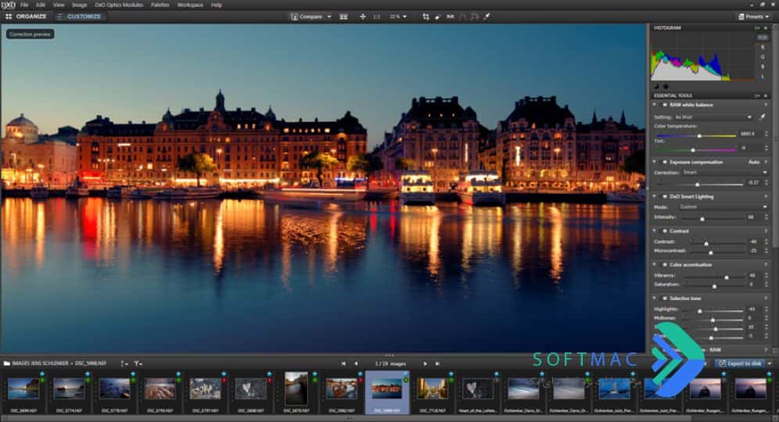This screenshot has height=422, width=779.
Task: Select the Crop tool in toolbar
Action: click(425, 16)
